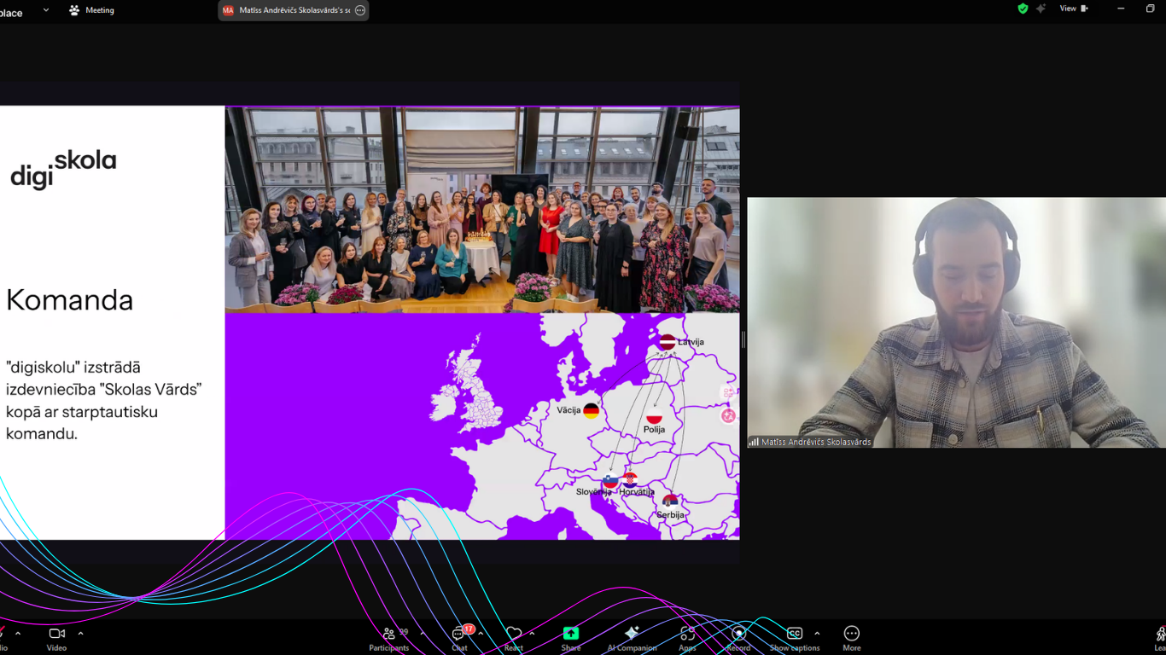This screenshot has width=1166, height=655.
Task: Select Matīss Andrēvičs video tile
Action: pos(956,322)
